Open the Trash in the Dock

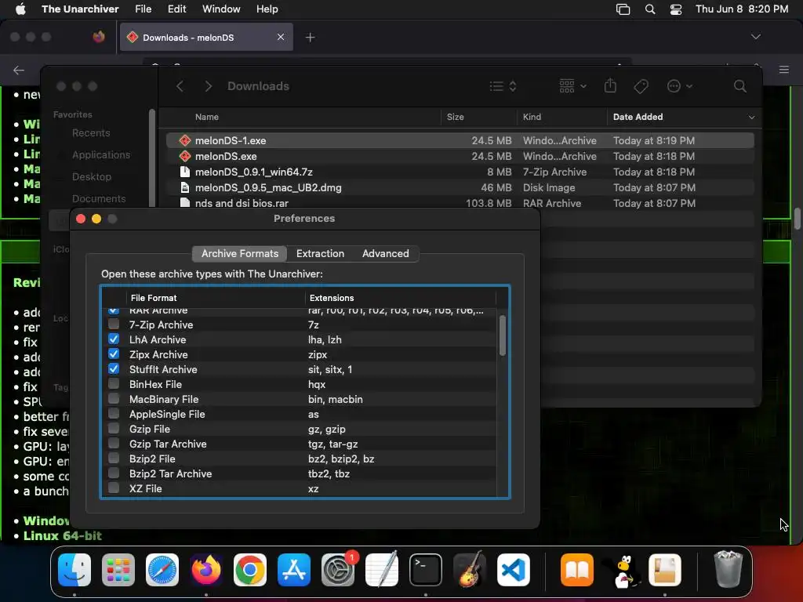[x=729, y=570]
